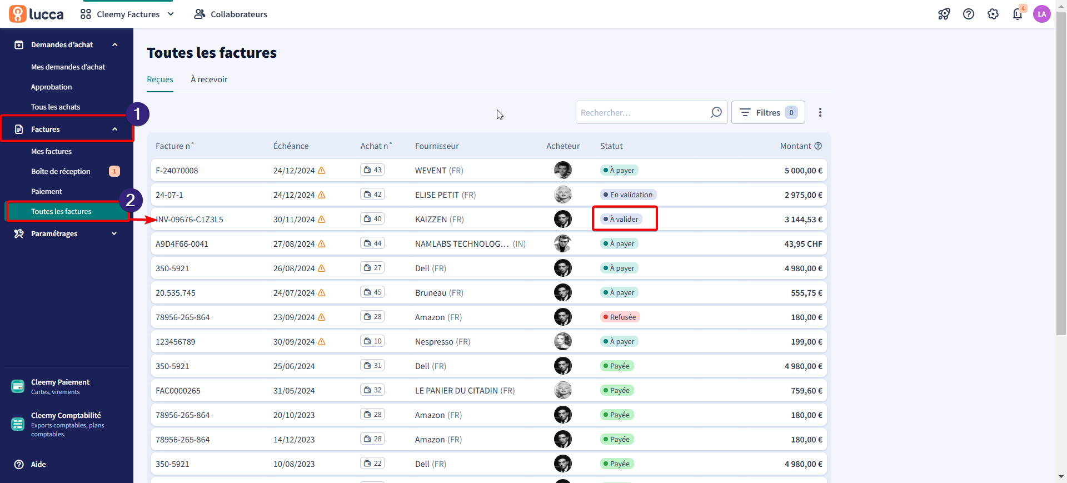This screenshot has width=1067, height=483.
Task: Click the Cleemy Comptabilité icon
Action: tap(18, 424)
